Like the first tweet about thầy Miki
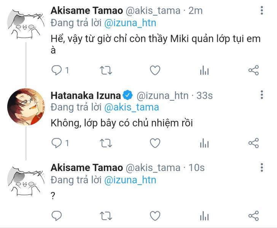Image resolution: width=277 pixels, height=228 pixels. tap(154, 70)
